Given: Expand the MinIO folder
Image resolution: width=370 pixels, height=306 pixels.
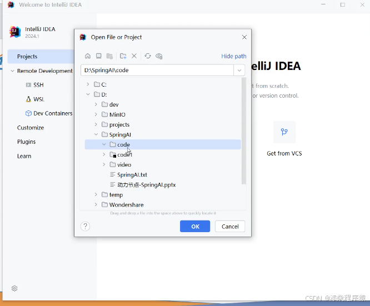Looking at the screenshot, I should point(96,114).
